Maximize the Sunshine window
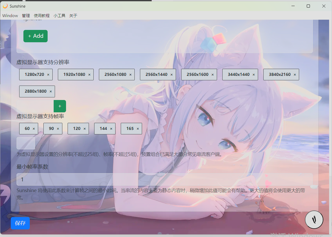Image resolution: width=332 pixels, height=237 pixels. click(x=308, y=6)
